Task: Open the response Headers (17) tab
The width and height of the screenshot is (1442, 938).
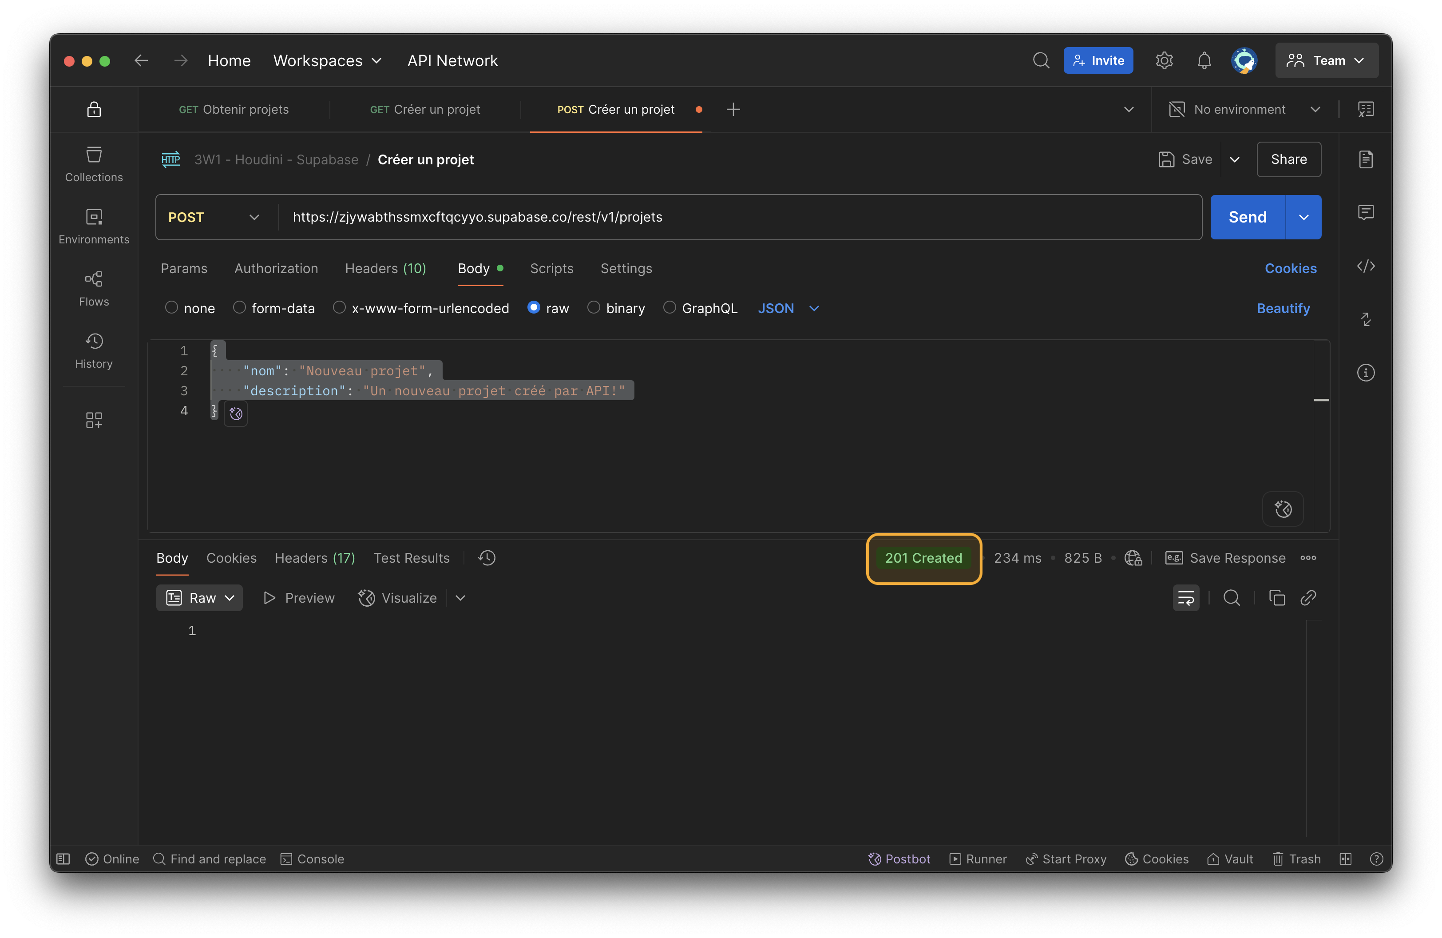Action: [314, 558]
